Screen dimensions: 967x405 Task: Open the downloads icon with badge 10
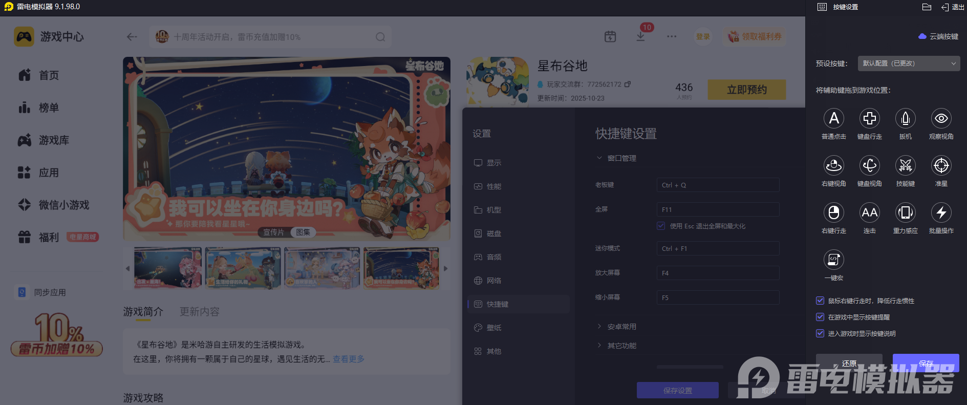point(641,36)
